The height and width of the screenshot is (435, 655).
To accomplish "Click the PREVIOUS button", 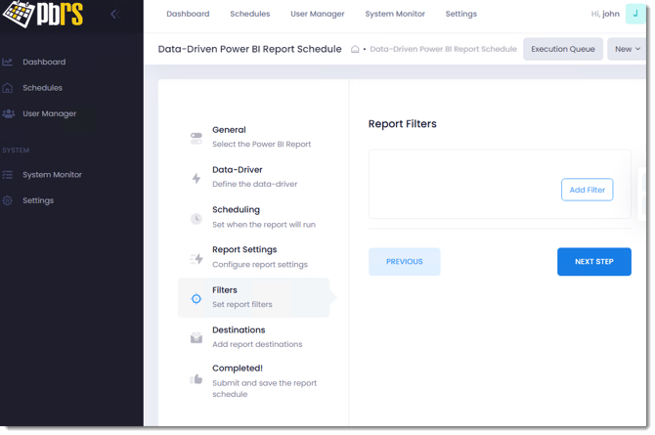I will tap(404, 262).
